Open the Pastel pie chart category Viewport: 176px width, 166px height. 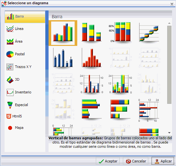(25, 54)
